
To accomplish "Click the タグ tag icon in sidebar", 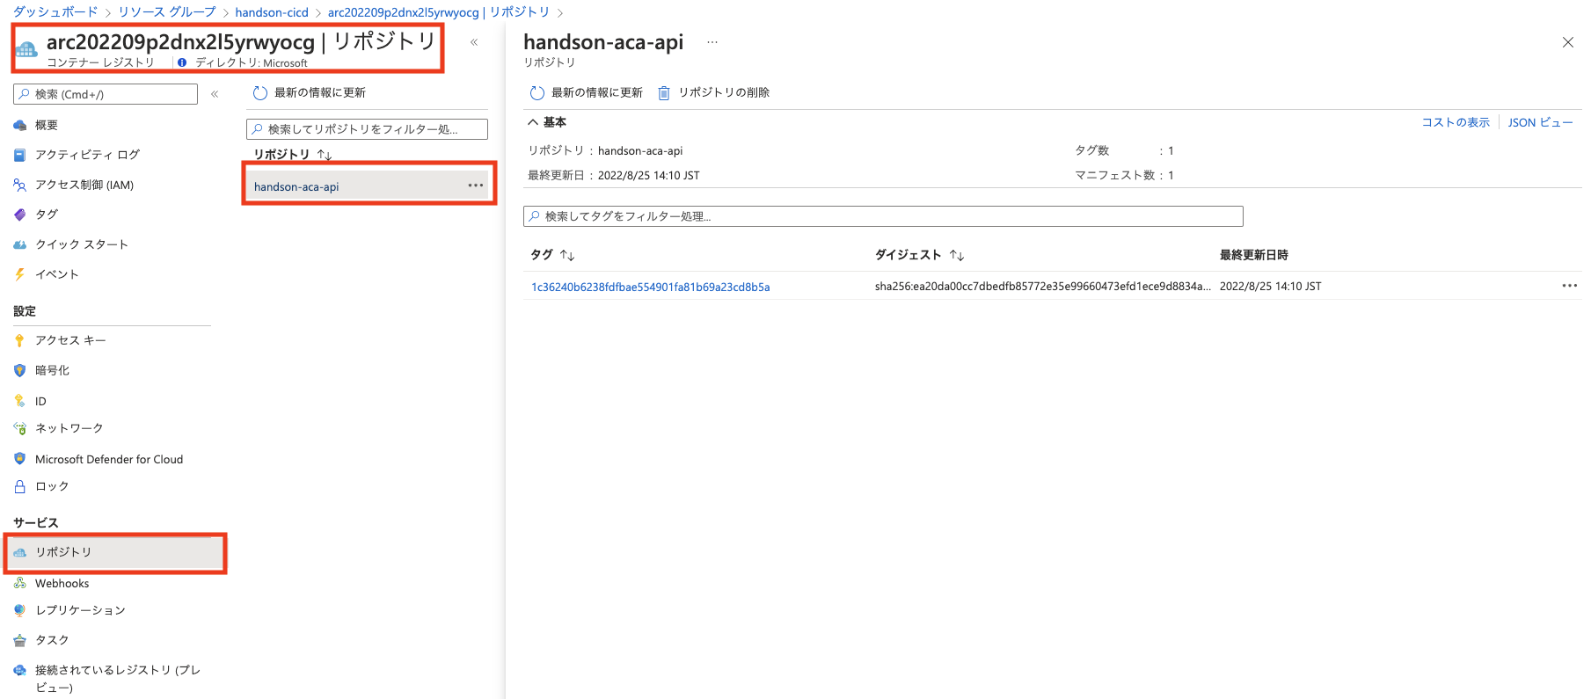I will 19,215.
